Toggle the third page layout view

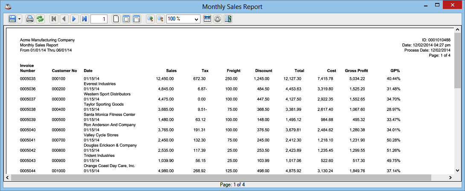137,19
